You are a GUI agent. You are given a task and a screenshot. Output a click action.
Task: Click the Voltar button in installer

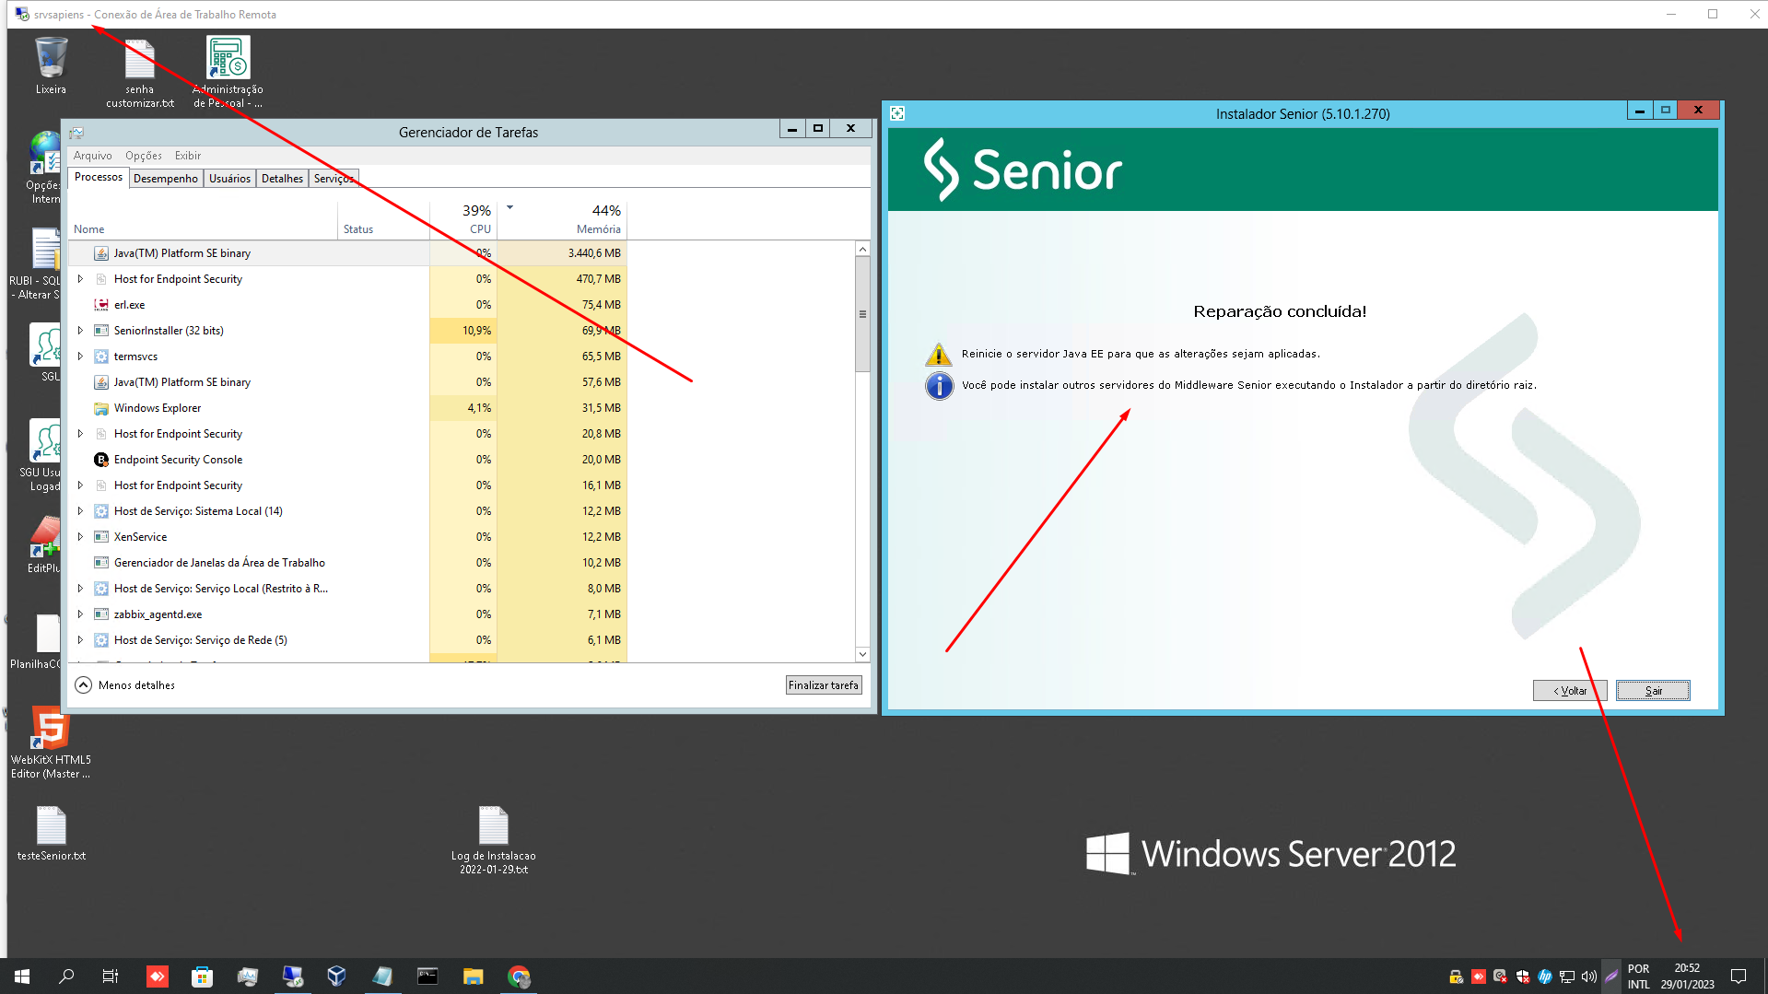point(1570,691)
